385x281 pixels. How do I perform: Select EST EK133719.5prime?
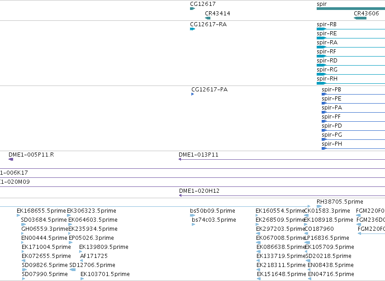click(x=281, y=256)
